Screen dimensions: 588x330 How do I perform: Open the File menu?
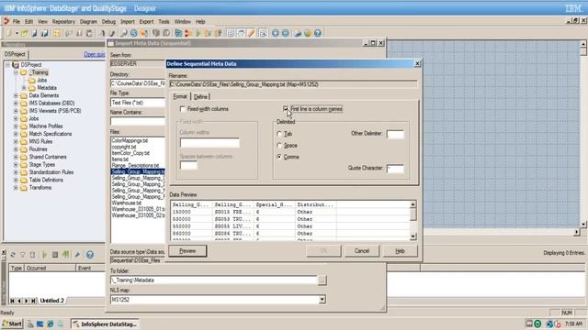pyautogui.click(x=17, y=22)
